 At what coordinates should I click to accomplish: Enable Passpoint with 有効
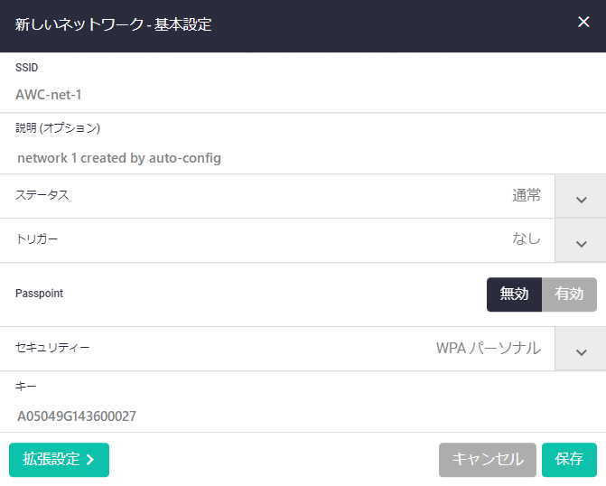point(569,294)
